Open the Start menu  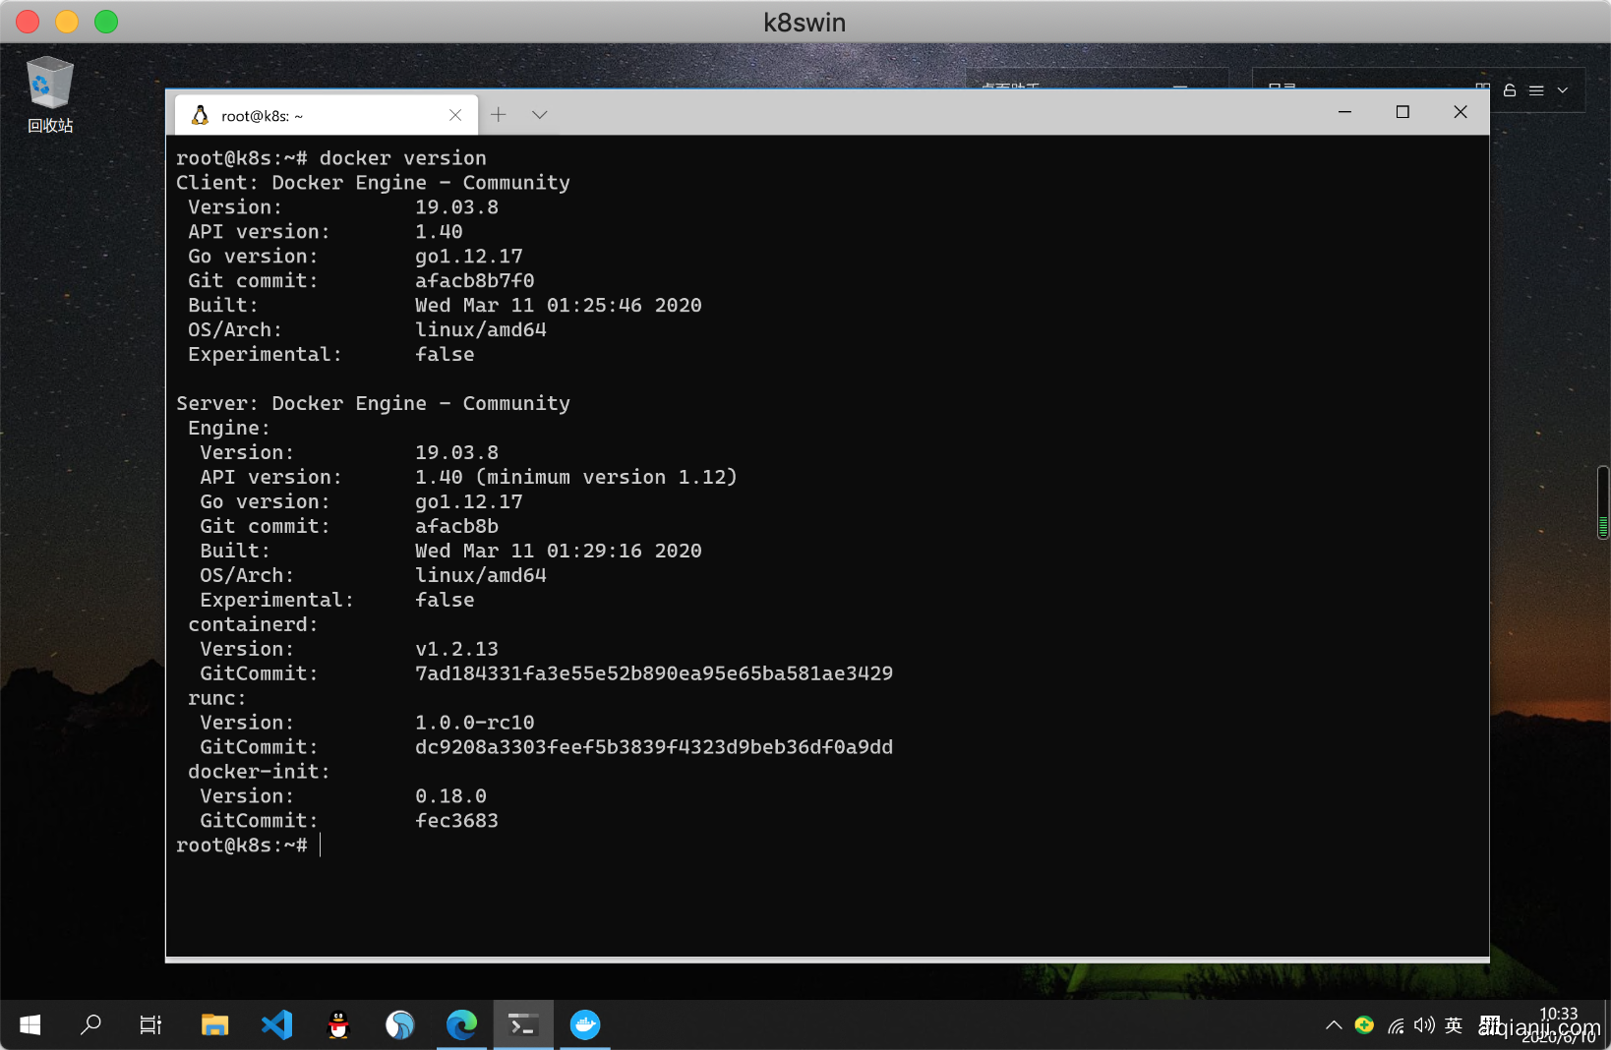pos(30,1025)
